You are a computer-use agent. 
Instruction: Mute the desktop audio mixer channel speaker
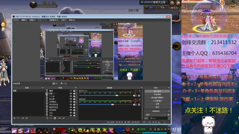(135, 105)
